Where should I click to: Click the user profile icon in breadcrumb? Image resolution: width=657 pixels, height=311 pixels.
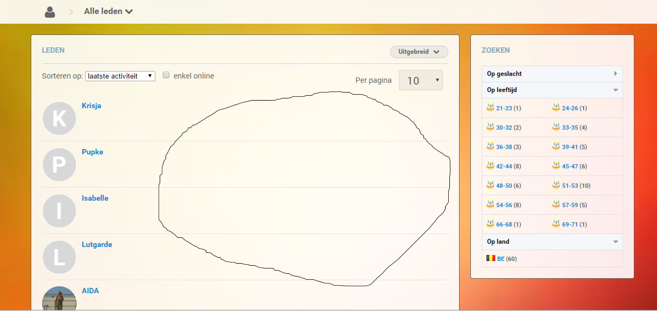tap(50, 12)
